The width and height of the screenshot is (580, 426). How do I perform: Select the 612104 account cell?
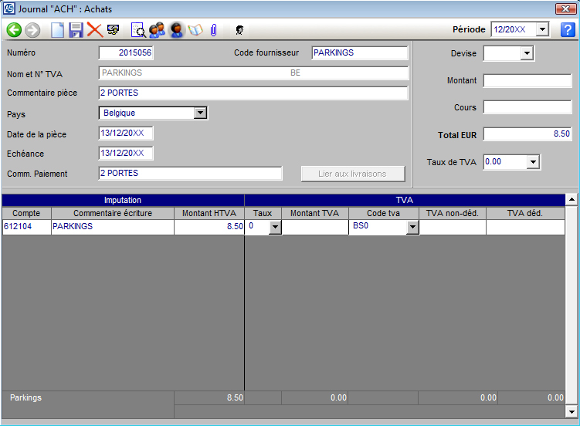pyautogui.click(x=26, y=227)
